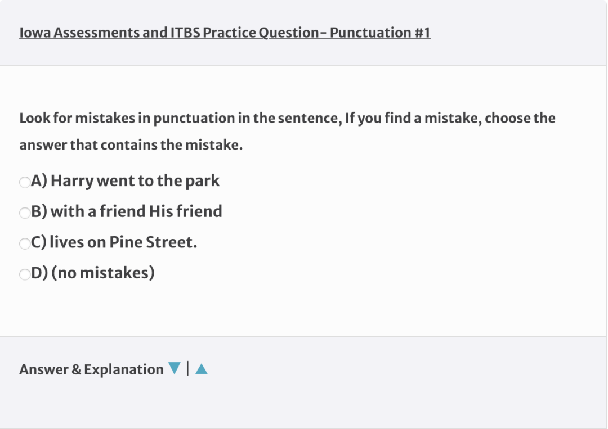The image size is (608, 429).
Task: Click the "with a friend His friend" text
Action: tap(136, 211)
